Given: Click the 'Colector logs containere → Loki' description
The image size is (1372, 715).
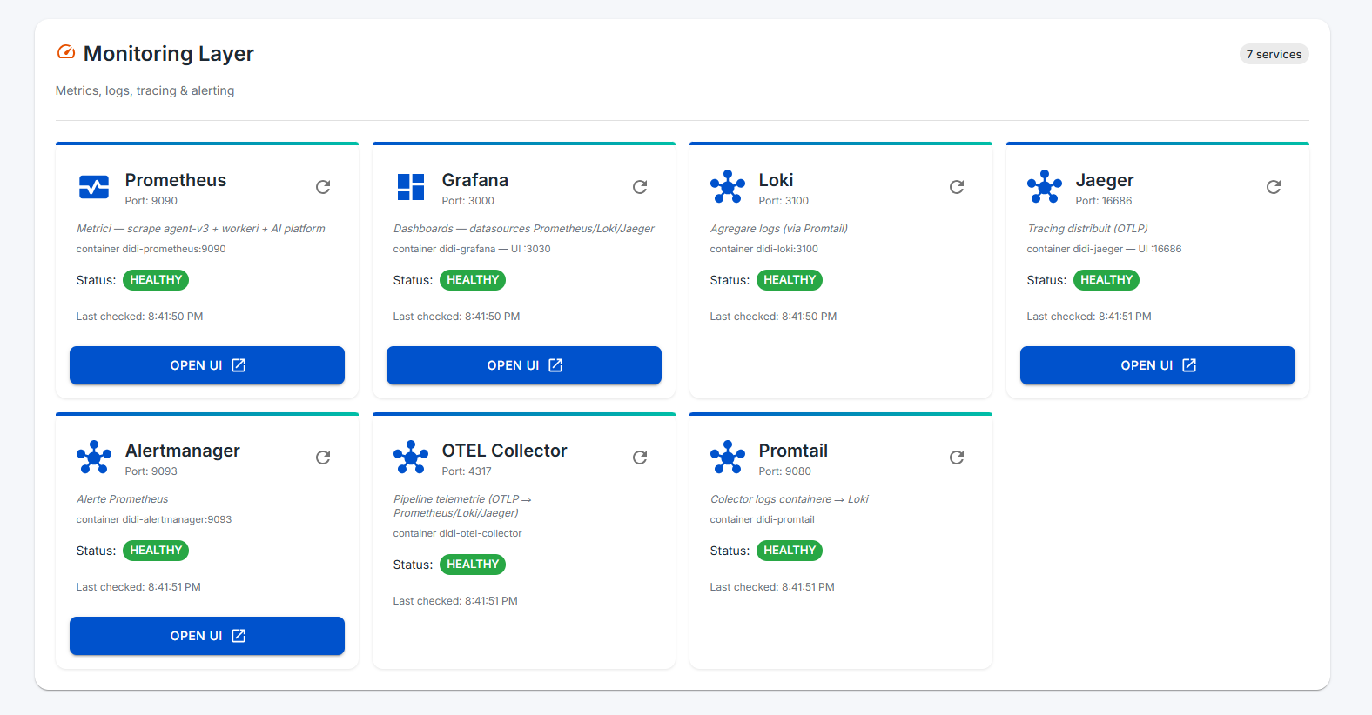Looking at the screenshot, I should (790, 499).
